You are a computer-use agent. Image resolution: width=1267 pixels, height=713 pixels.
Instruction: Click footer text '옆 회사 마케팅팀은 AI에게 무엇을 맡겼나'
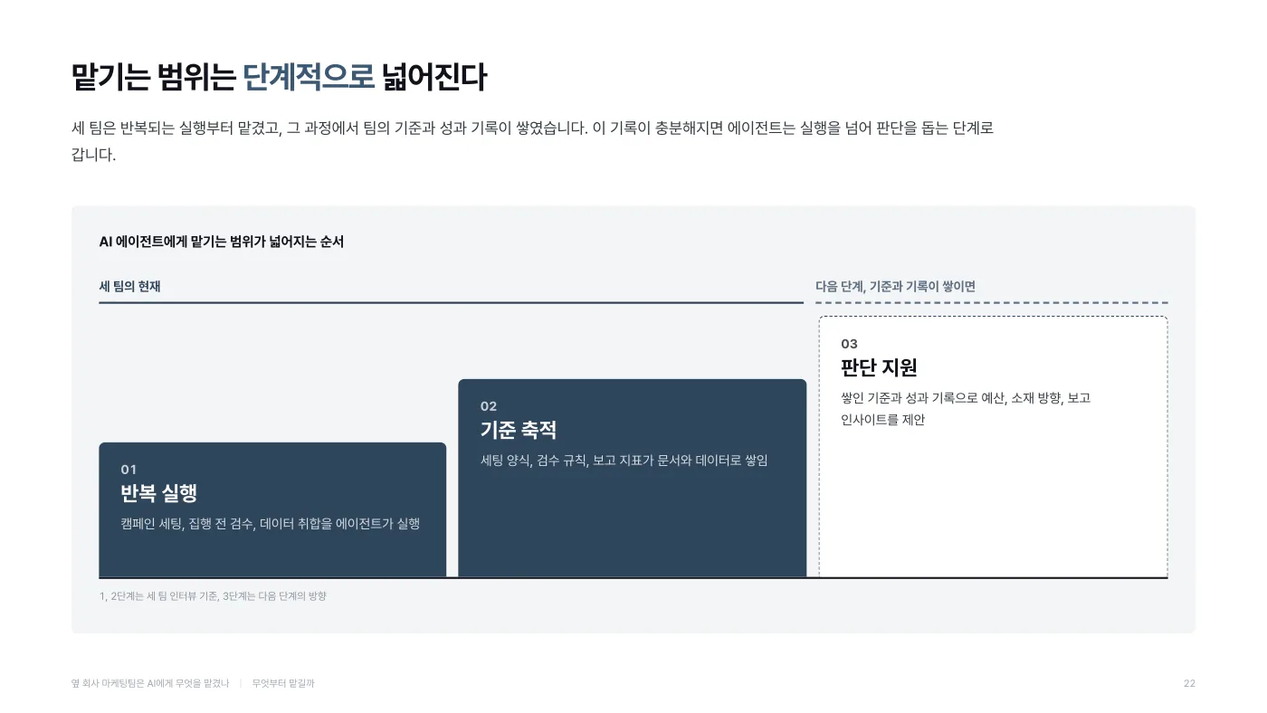pyautogui.click(x=150, y=684)
